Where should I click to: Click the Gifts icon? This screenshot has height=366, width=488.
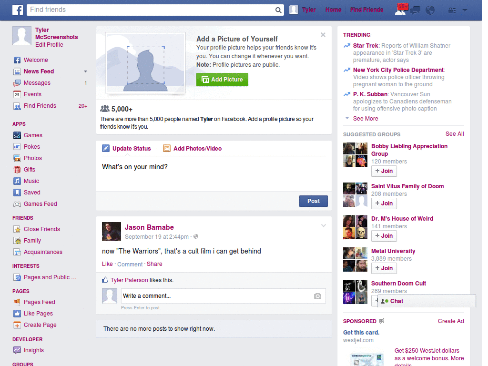coord(17,170)
